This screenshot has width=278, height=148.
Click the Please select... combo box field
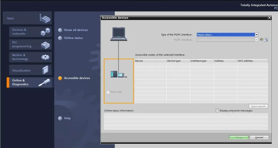[226, 35]
